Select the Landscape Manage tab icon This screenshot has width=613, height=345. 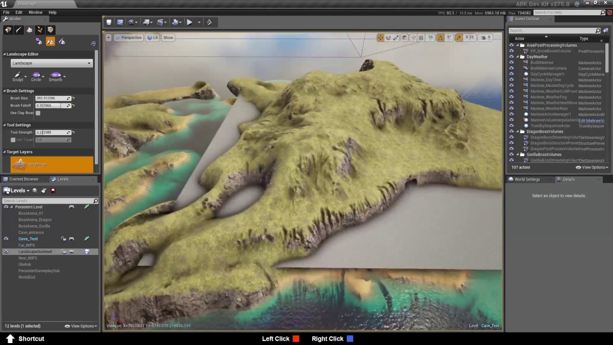(39, 42)
